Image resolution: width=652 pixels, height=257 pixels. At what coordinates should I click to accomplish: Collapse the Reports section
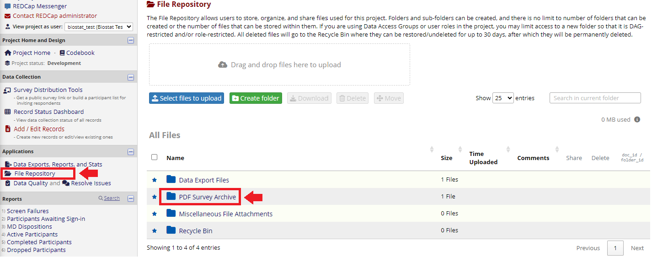click(131, 198)
